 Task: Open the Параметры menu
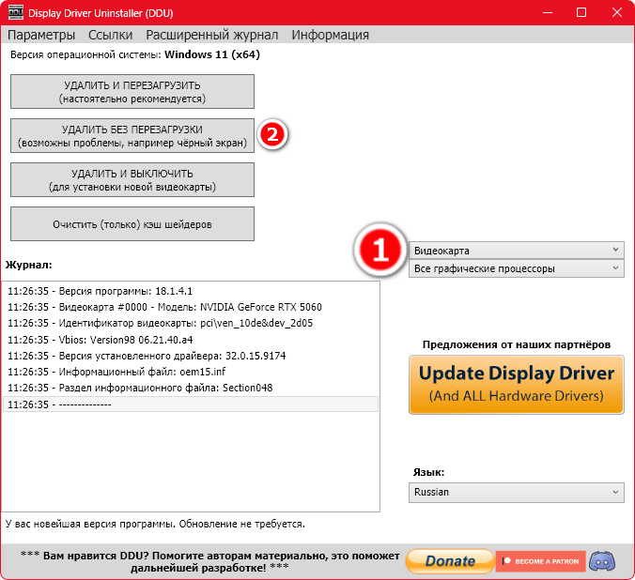[40, 35]
